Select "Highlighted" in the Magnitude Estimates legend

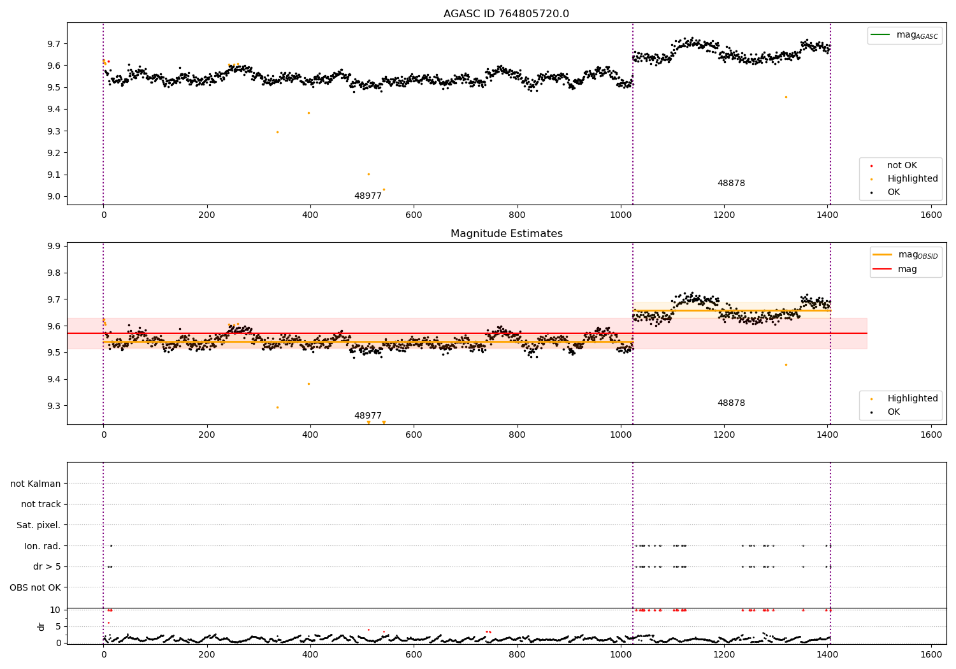tap(912, 399)
